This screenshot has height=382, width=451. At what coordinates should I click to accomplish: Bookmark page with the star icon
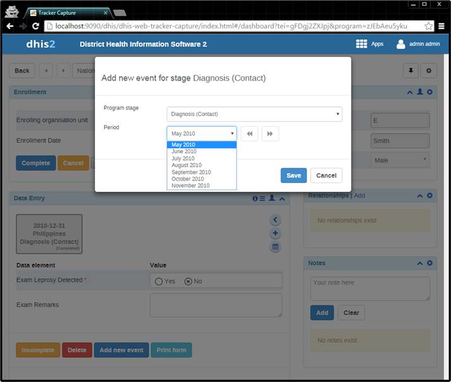[x=429, y=26]
